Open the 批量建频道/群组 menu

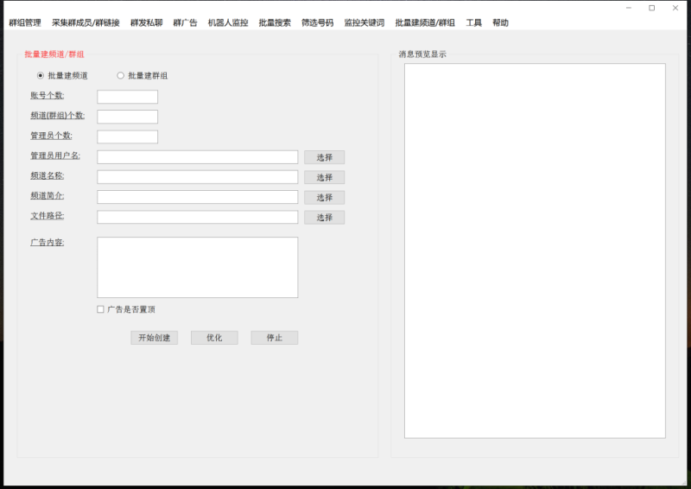(425, 23)
